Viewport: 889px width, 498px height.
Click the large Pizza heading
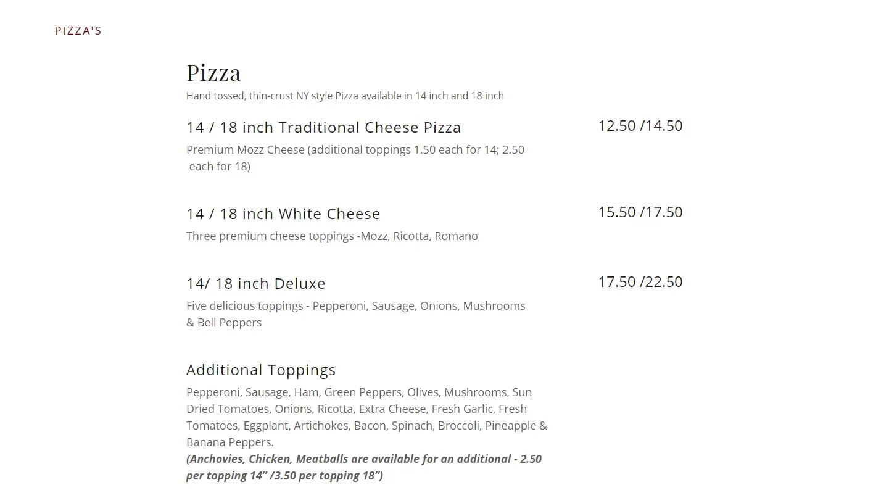pyautogui.click(x=213, y=73)
